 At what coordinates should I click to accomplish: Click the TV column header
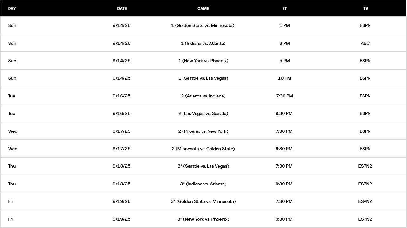pyautogui.click(x=366, y=9)
